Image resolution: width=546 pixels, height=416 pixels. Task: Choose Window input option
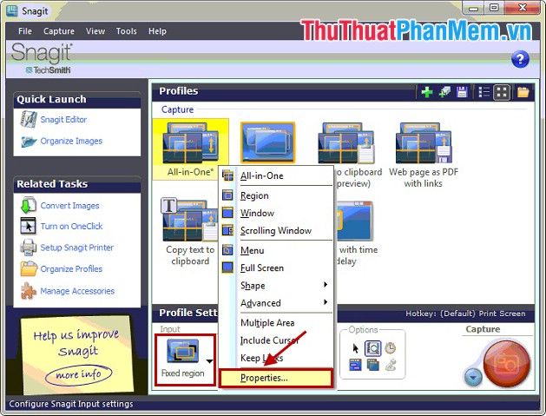point(277,214)
